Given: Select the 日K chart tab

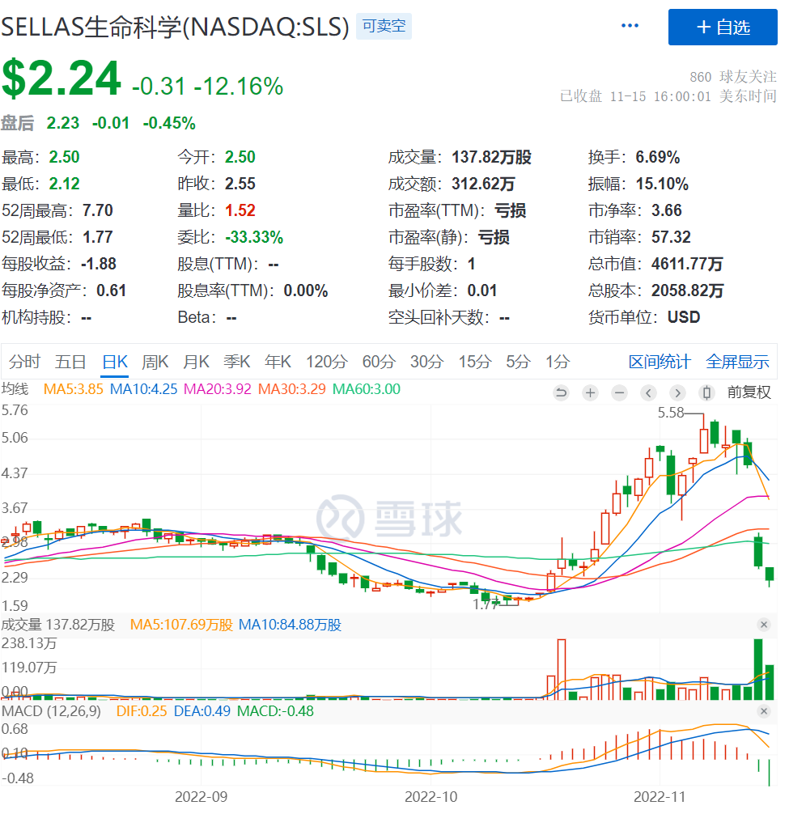Looking at the screenshot, I should tap(115, 362).
